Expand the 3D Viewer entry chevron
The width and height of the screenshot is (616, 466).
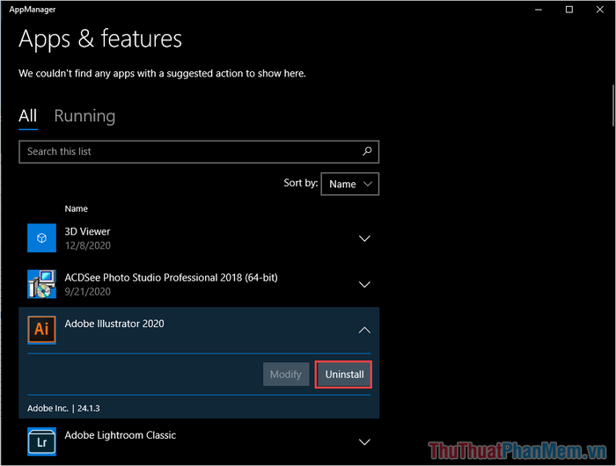pyautogui.click(x=364, y=238)
